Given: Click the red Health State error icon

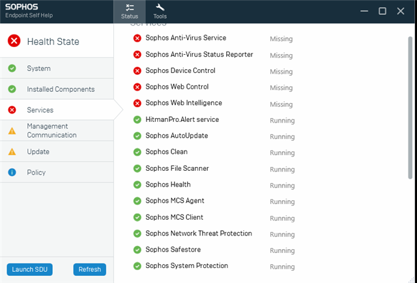Looking at the screenshot, I should pyautogui.click(x=14, y=40).
